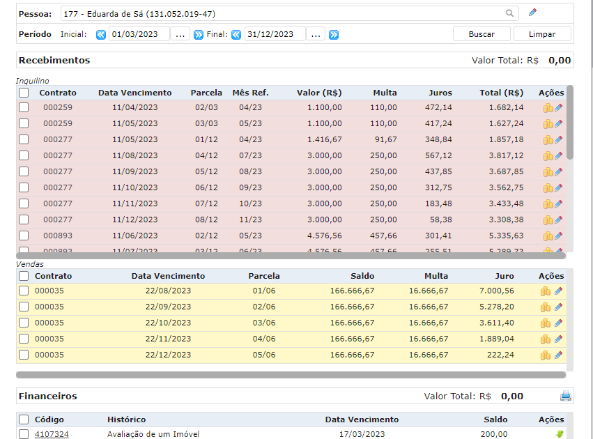Toggle select-all checkbox in Inquilino table header

(24, 93)
